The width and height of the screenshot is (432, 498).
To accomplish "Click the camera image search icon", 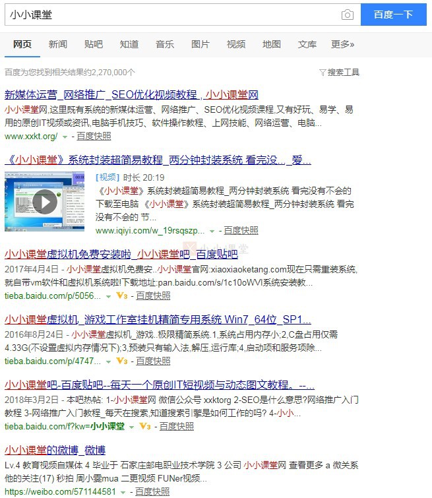I will 347,15.
